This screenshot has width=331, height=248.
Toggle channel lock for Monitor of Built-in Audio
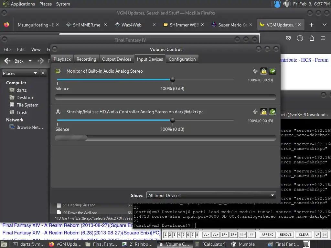[x=264, y=71]
